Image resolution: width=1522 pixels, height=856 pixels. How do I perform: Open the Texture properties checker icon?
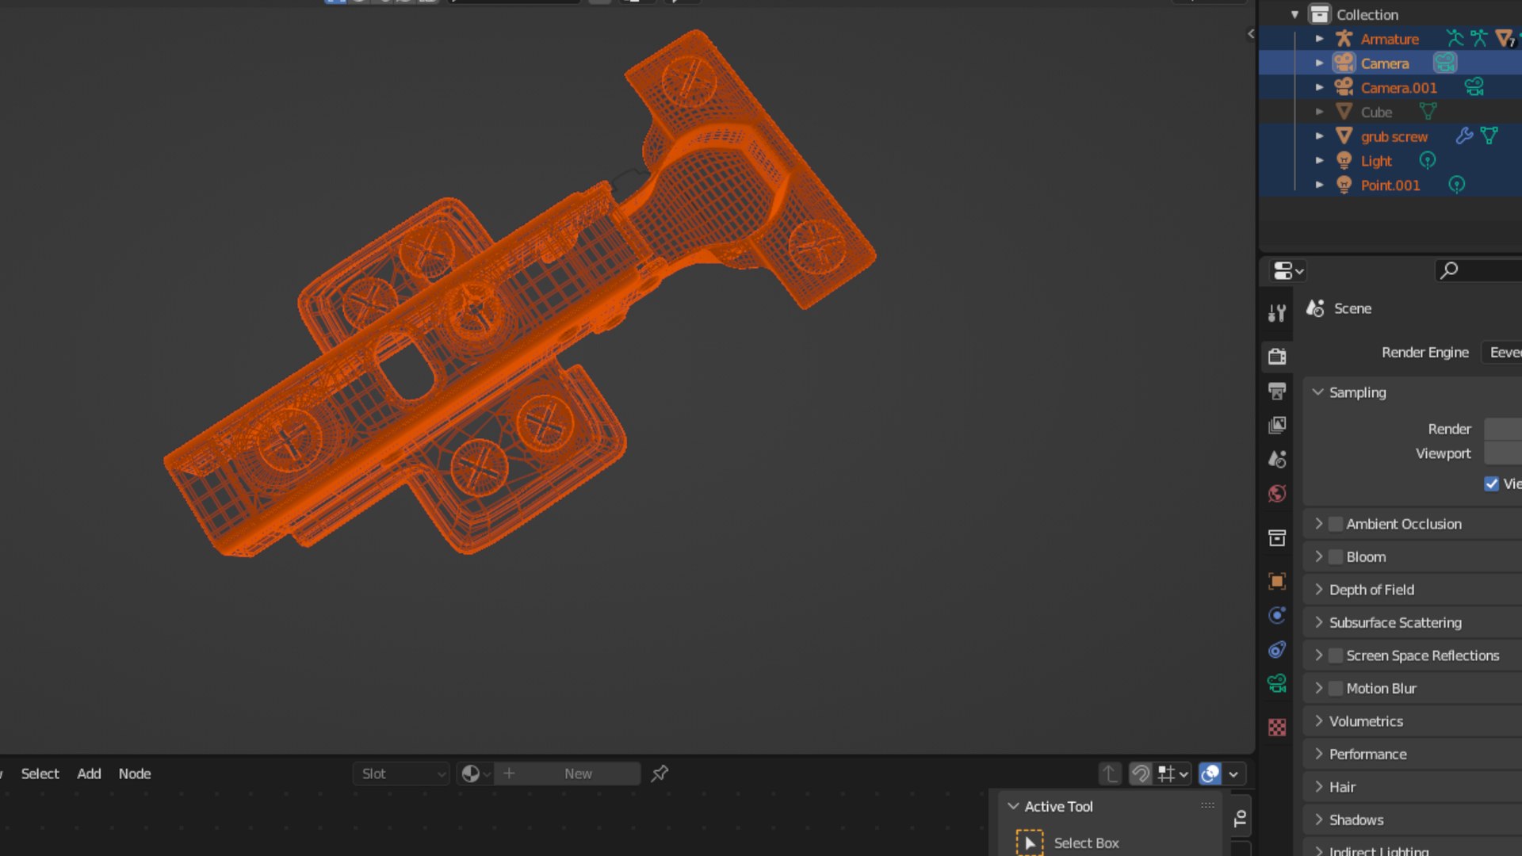coord(1276,727)
